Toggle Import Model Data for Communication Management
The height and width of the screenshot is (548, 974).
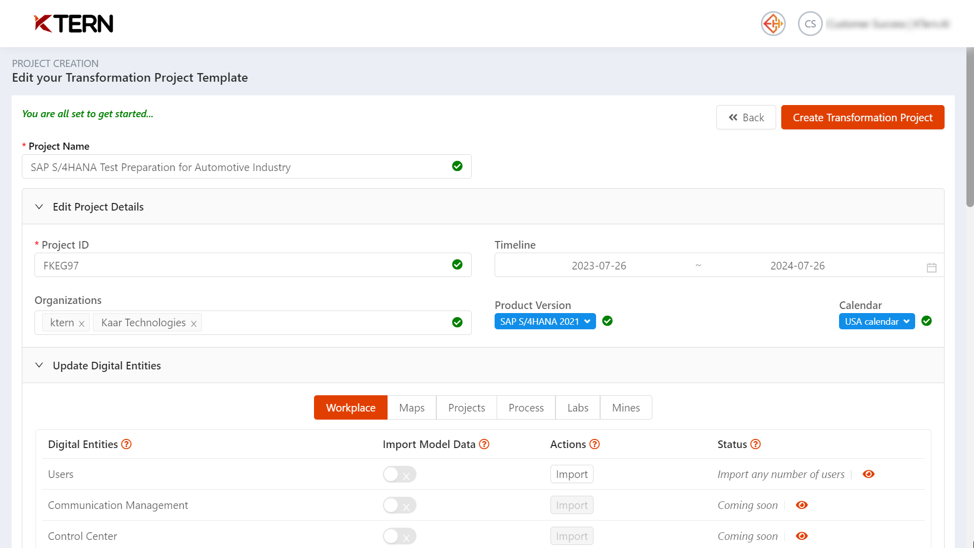(x=399, y=505)
